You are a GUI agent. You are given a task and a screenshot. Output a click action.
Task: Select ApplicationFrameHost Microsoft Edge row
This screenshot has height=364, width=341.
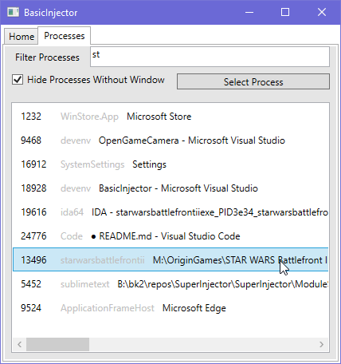pos(170,308)
